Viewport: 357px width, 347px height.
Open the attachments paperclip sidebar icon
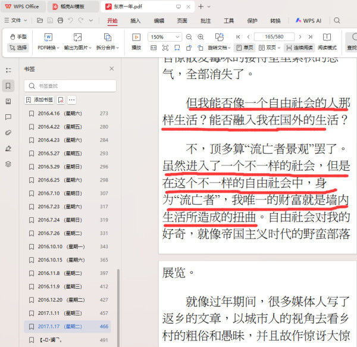pyautogui.click(x=8, y=133)
